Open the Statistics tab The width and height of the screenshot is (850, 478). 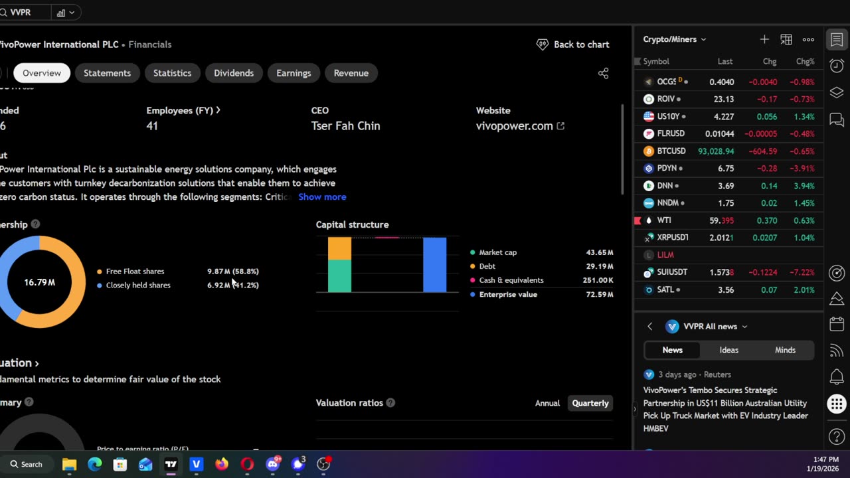point(172,73)
